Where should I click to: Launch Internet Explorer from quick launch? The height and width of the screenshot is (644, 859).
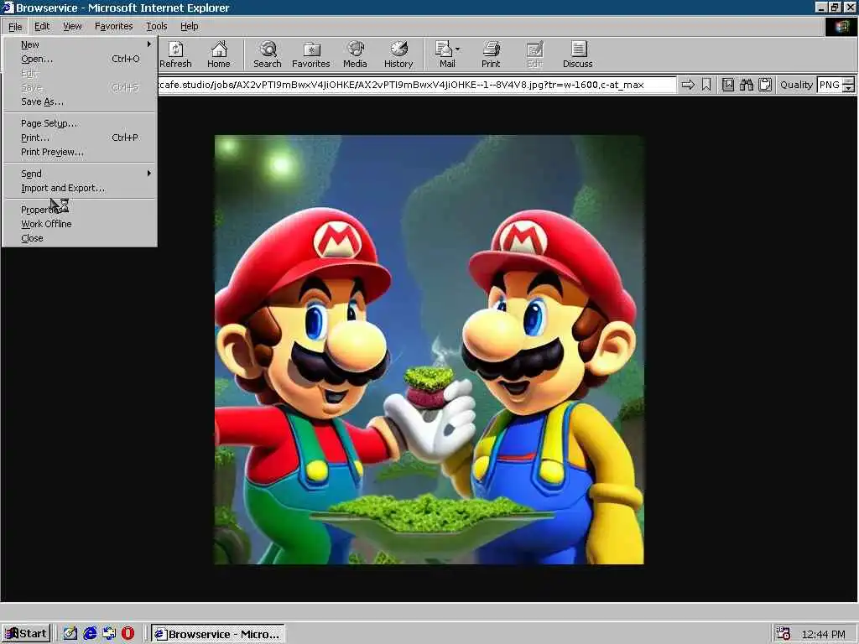pyautogui.click(x=90, y=634)
